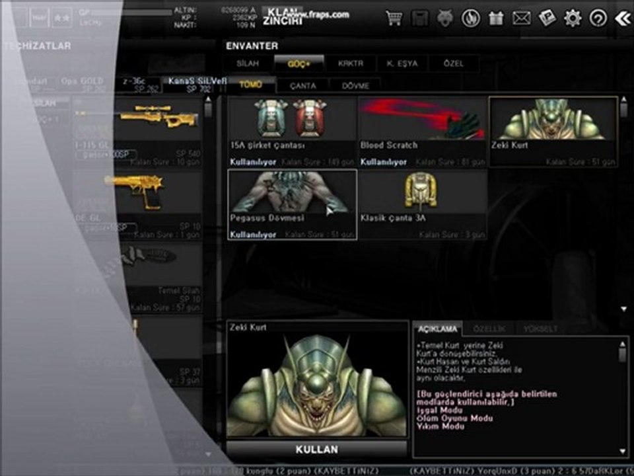
Task: Select the DÖVME sub-tab
Action: coord(355,85)
